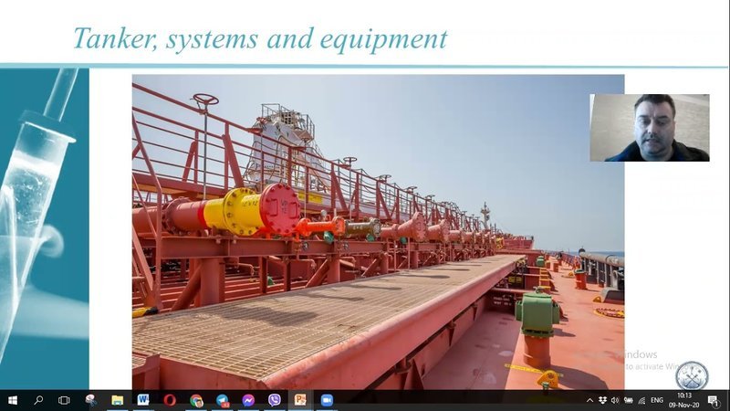
Task: Open the taskbar search magnifier
Action: (38, 400)
